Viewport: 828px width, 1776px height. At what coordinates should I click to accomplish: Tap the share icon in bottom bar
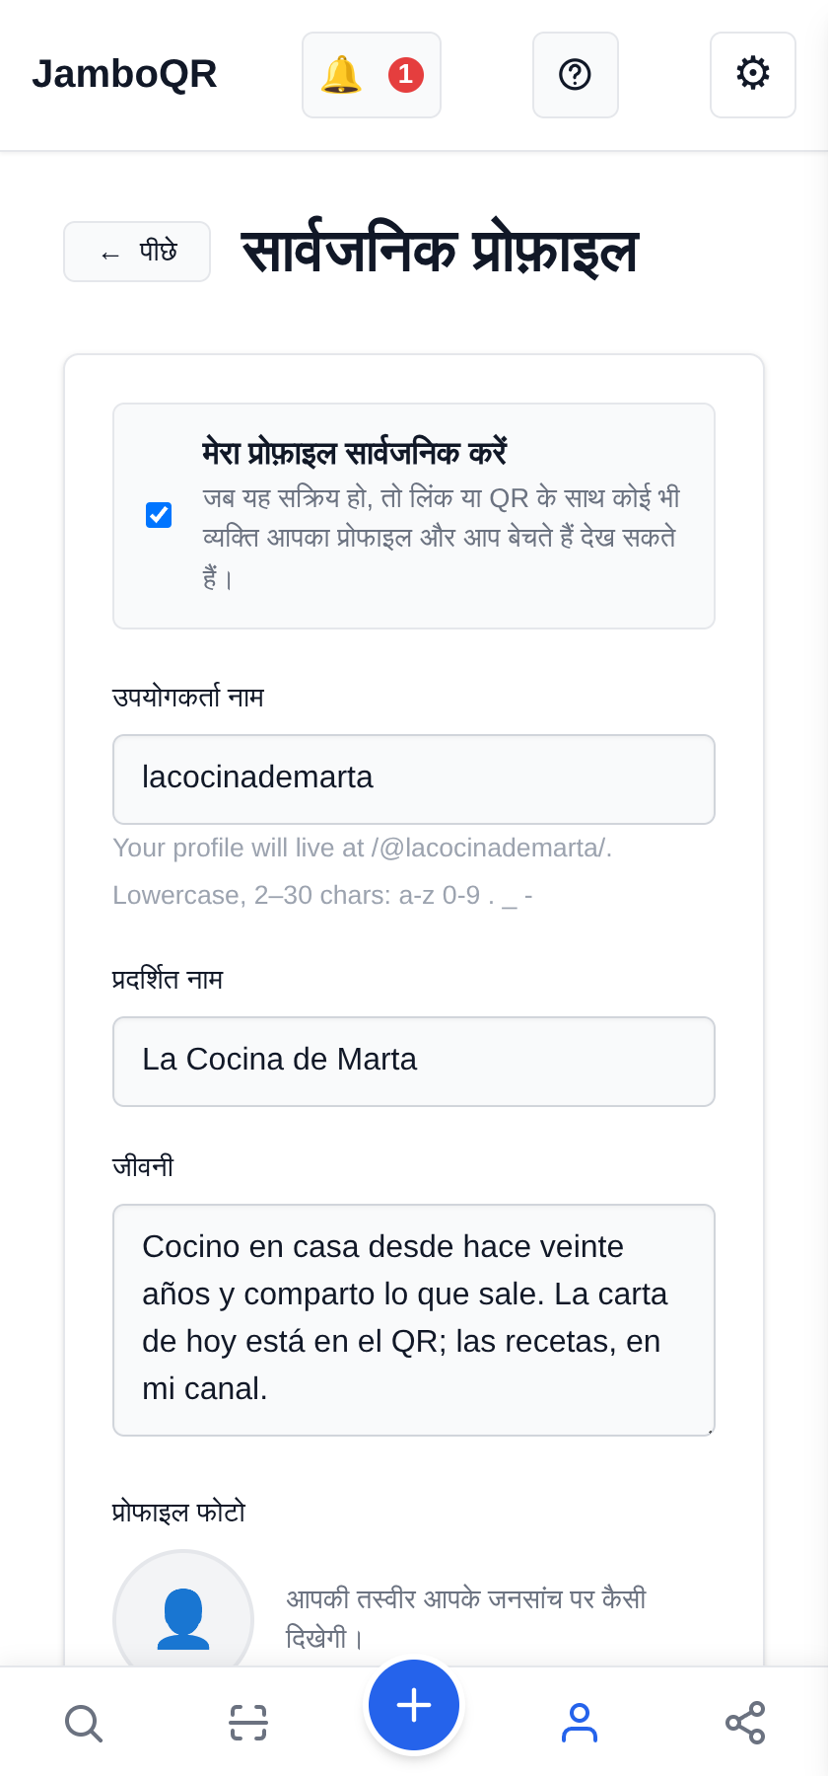[x=745, y=1723]
